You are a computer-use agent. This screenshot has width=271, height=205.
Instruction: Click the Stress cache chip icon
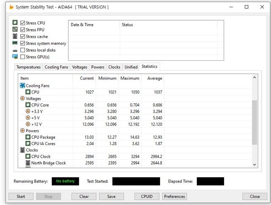click(x=15, y=36)
